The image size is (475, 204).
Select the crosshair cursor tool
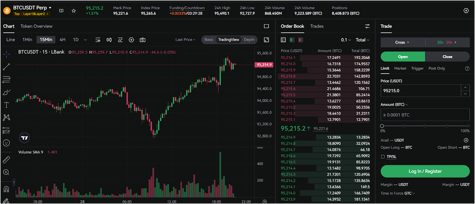click(x=7, y=54)
